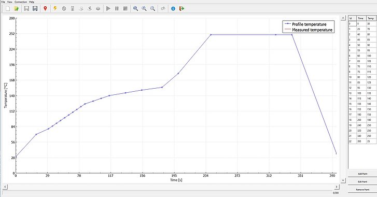Click the profile point at time 25 on graph
The image size is (377, 197).
[x=36, y=134]
